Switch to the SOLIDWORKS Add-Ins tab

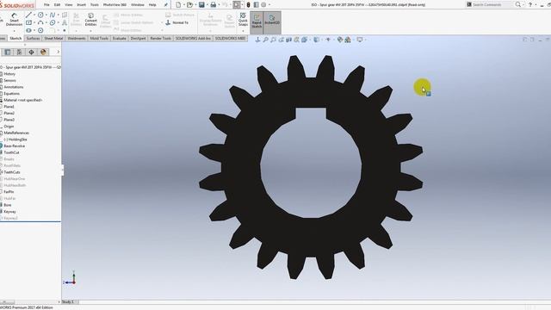pyautogui.click(x=193, y=38)
